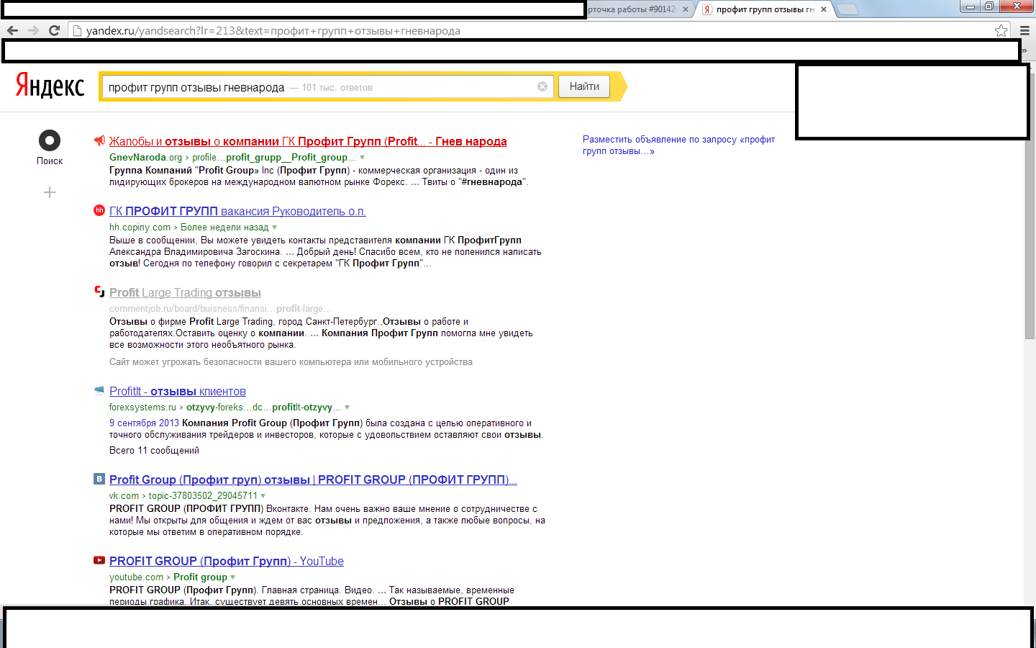Click the VK favicon beside Profit Group result
This screenshot has width=1036, height=648.
tap(99, 479)
